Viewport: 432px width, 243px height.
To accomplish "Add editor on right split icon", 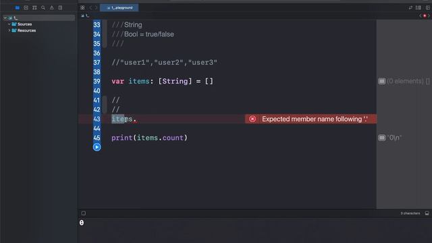I will (427, 7).
